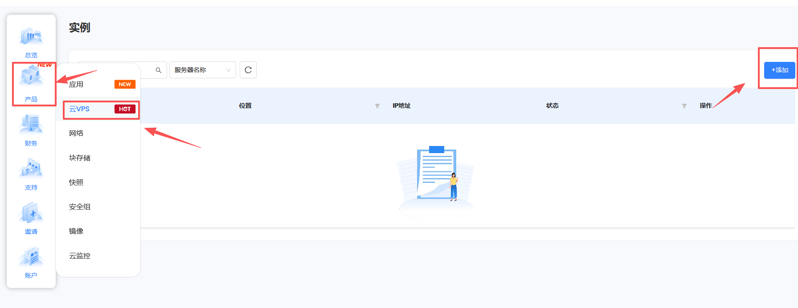Open 安全组 from the products menu
Image resolution: width=798 pixels, height=308 pixels.
(80, 207)
